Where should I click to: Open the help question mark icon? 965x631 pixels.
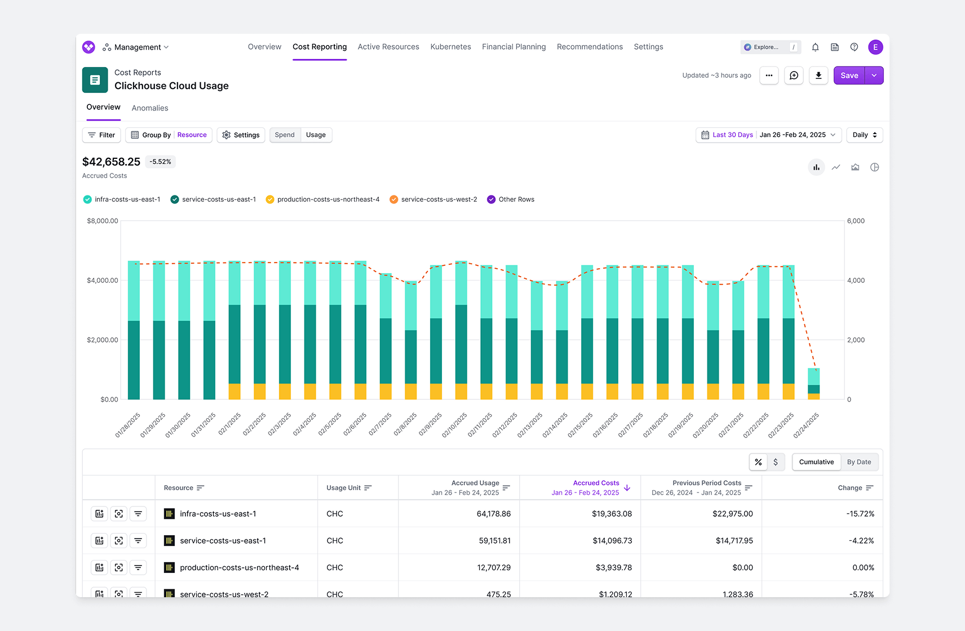[854, 47]
